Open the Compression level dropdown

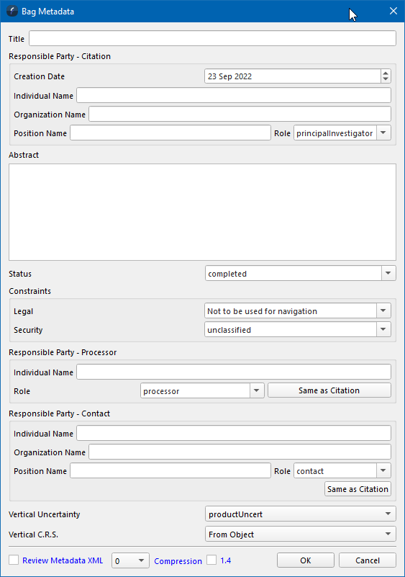(x=130, y=560)
